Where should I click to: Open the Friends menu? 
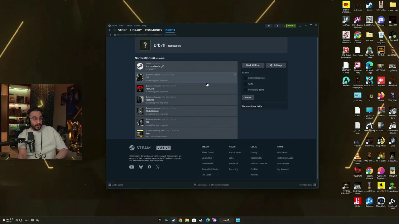[129, 26]
